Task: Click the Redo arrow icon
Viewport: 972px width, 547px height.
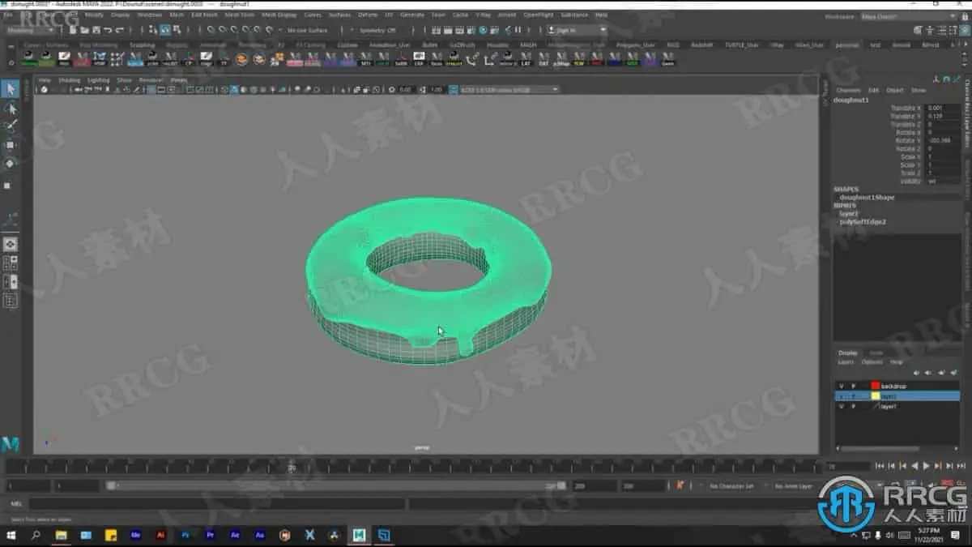Action: click(119, 30)
